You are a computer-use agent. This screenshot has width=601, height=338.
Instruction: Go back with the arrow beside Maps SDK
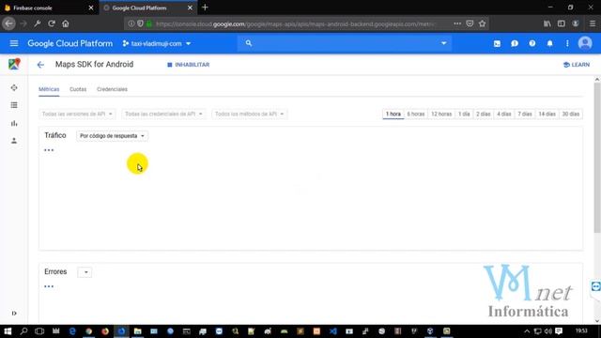pos(40,65)
